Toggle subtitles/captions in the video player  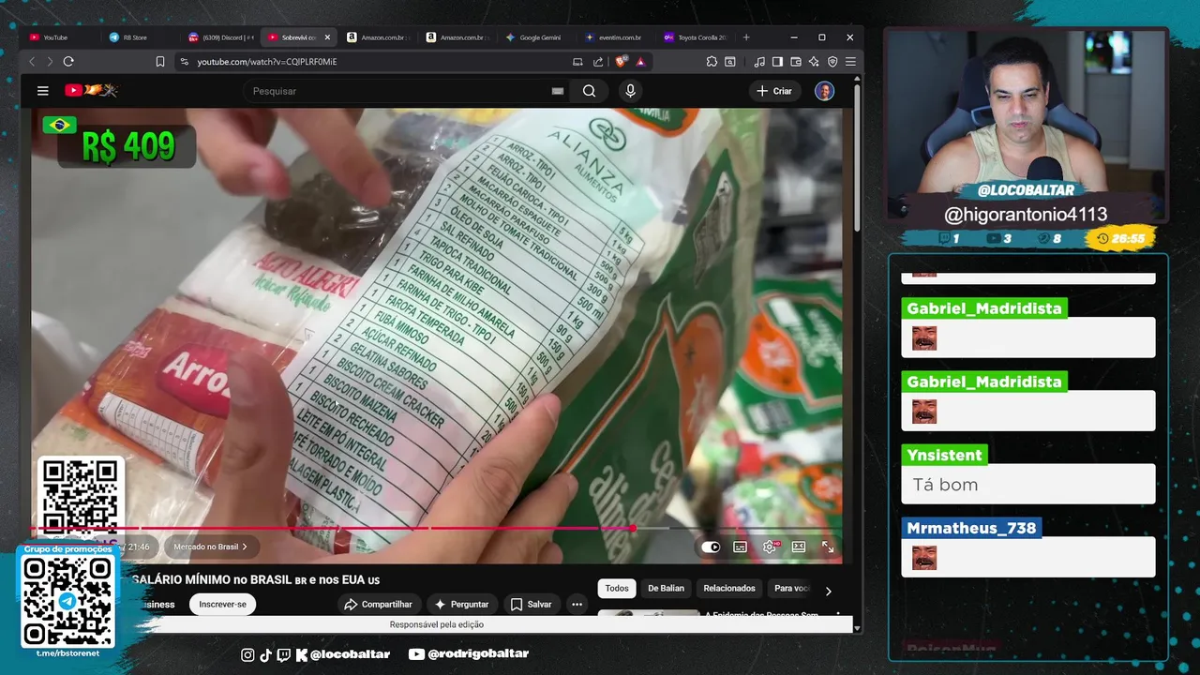pyautogui.click(x=741, y=547)
